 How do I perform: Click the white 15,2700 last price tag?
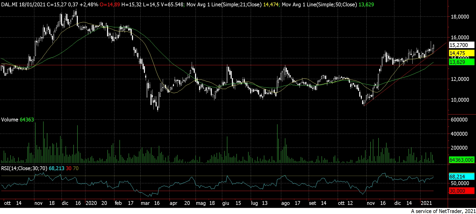[462, 45]
